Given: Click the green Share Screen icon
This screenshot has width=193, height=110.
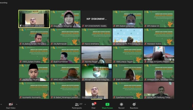Looking at the screenshot, I should (x=107, y=104).
